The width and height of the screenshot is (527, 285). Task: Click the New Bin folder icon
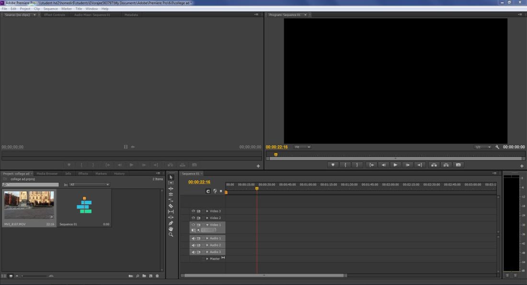144,276
